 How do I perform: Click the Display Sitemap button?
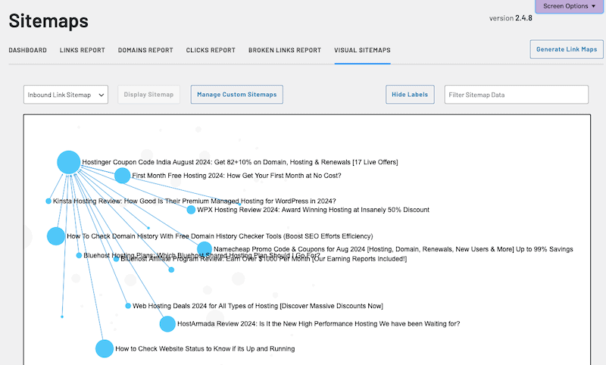148,95
